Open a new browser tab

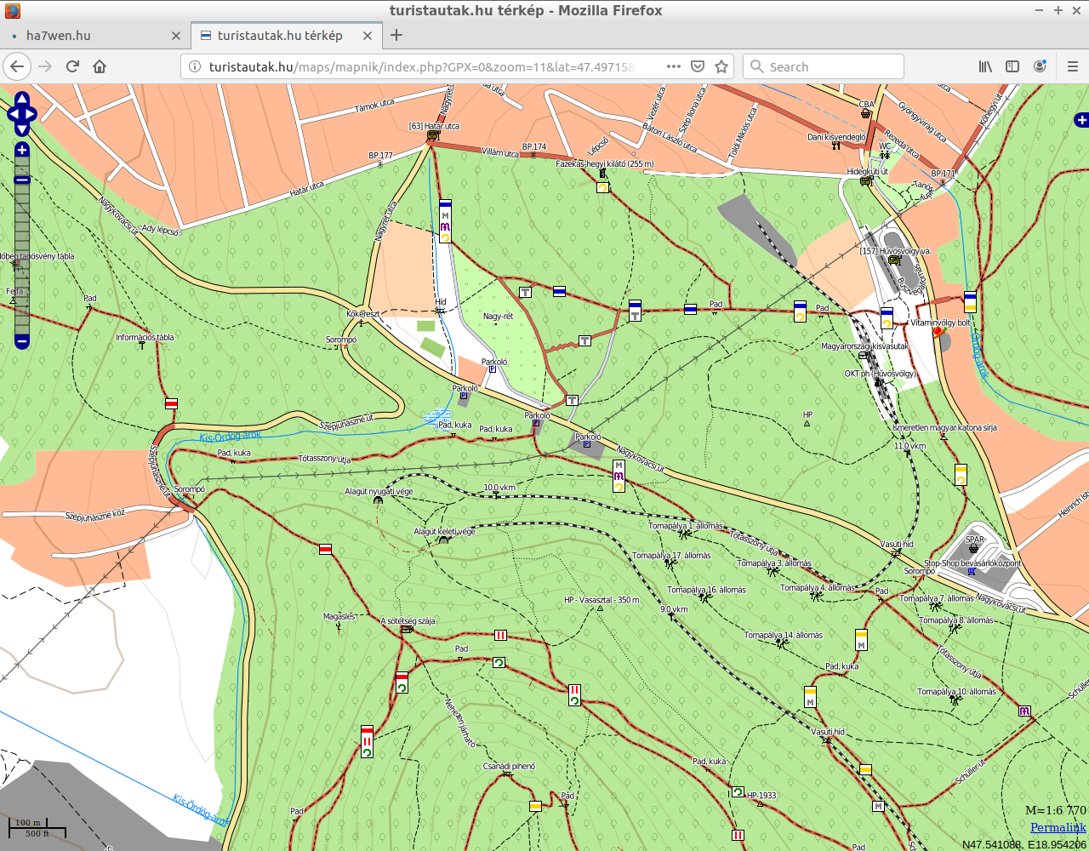[x=396, y=35]
